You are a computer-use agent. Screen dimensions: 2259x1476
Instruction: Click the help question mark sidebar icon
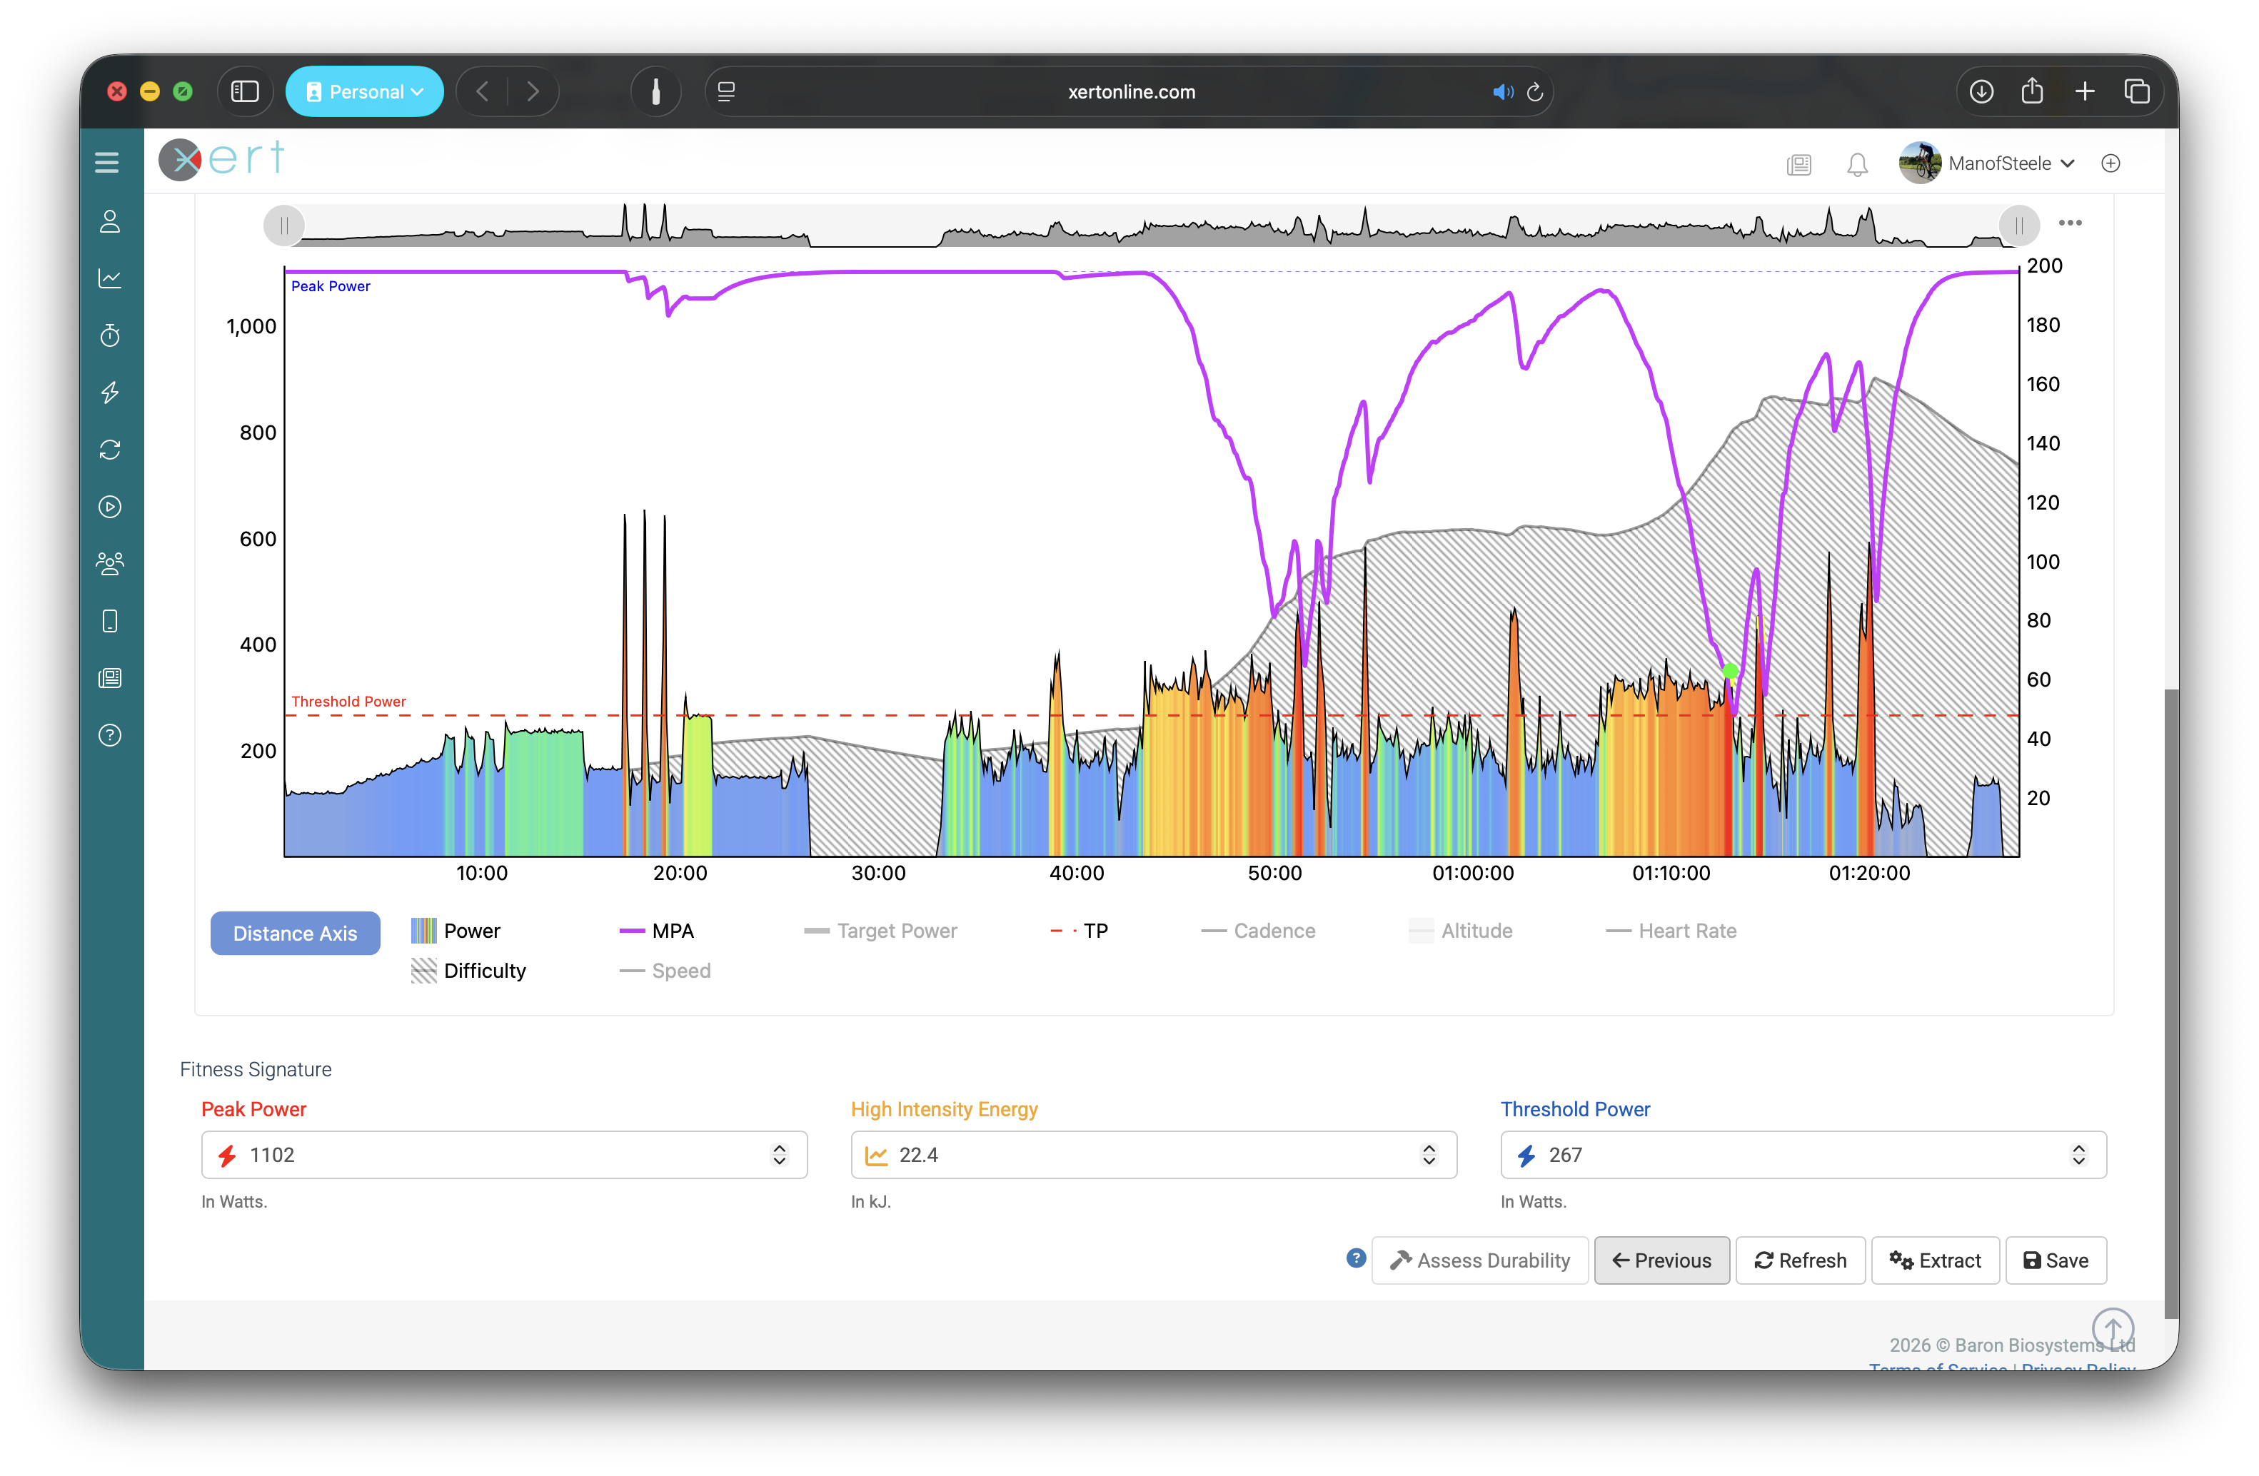(110, 735)
